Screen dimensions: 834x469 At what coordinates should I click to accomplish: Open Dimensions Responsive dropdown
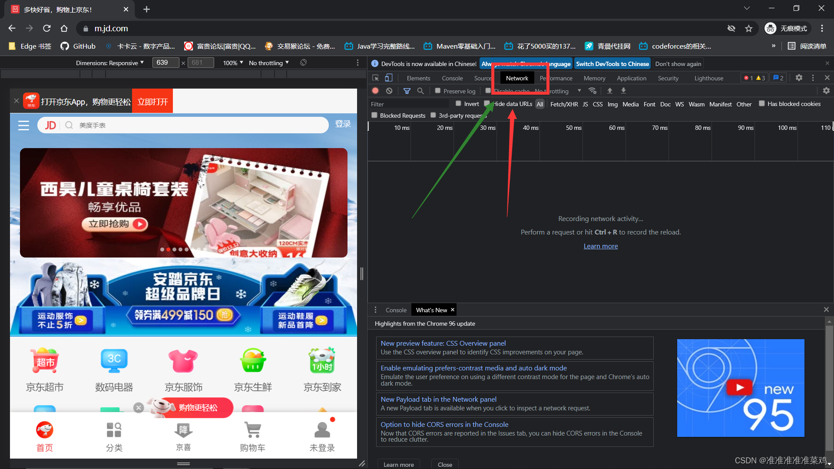pyautogui.click(x=110, y=63)
